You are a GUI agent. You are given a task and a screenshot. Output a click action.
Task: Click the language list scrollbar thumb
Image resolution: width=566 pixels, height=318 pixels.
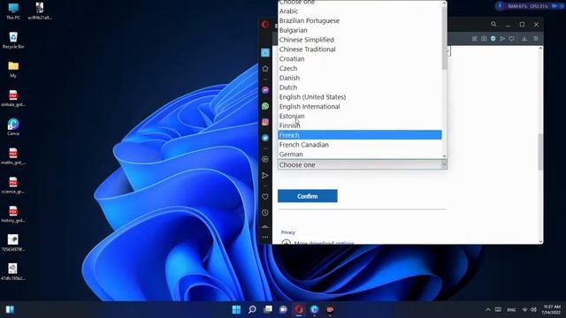(x=444, y=38)
